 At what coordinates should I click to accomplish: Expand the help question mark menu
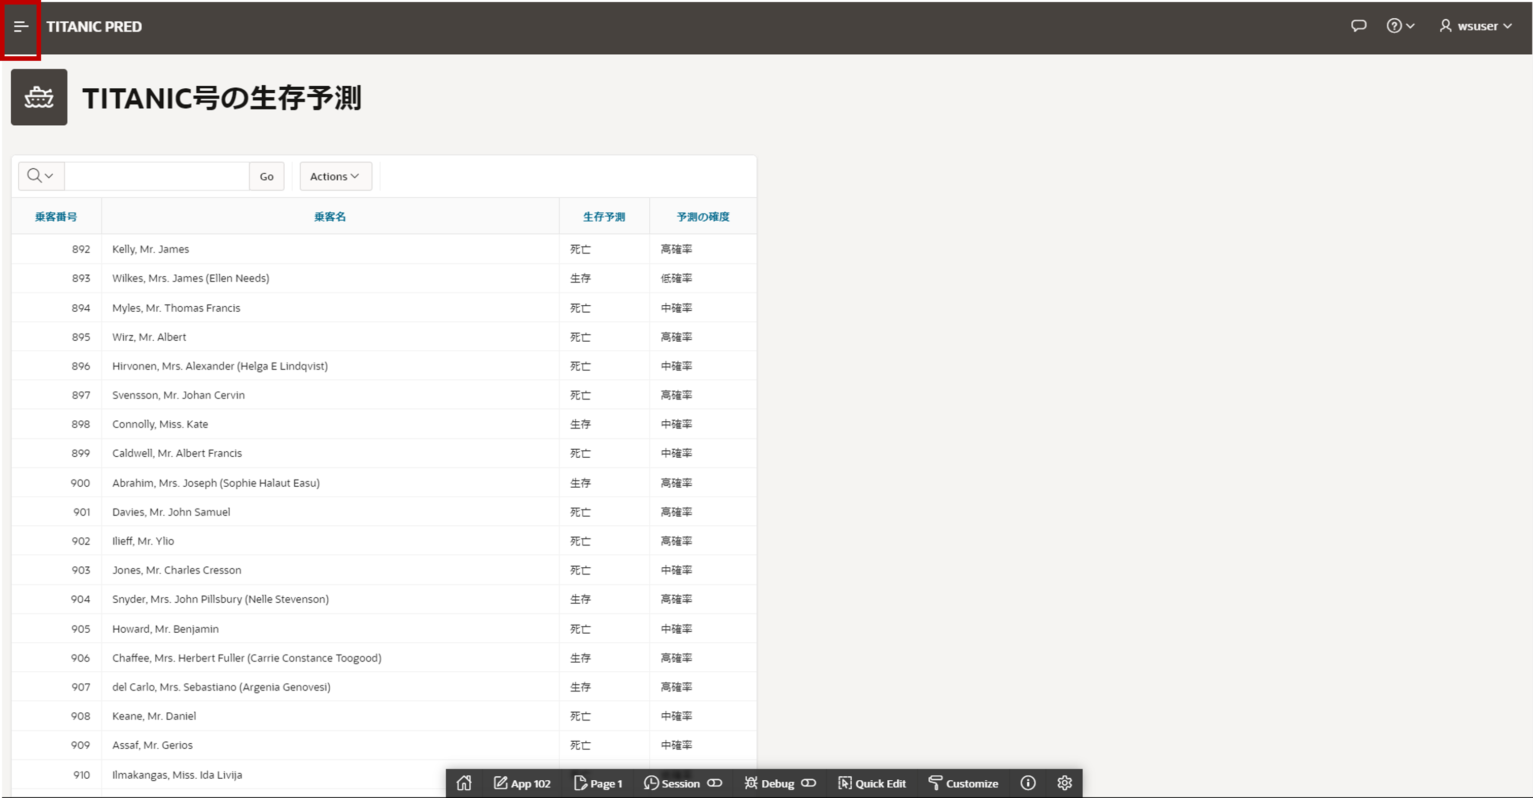point(1400,26)
